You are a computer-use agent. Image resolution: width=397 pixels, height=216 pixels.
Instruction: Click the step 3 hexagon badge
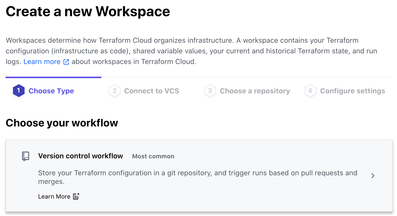[x=210, y=91]
